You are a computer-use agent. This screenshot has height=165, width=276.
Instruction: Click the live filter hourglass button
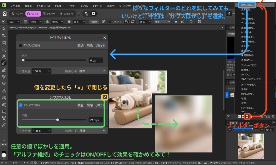click(247, 116)
